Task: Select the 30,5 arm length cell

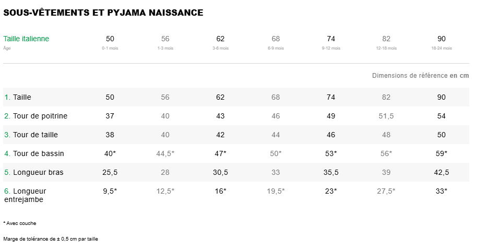Action: tap(220, 172)
